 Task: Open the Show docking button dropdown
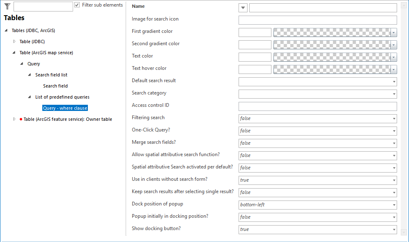click(x=393, y=229)
